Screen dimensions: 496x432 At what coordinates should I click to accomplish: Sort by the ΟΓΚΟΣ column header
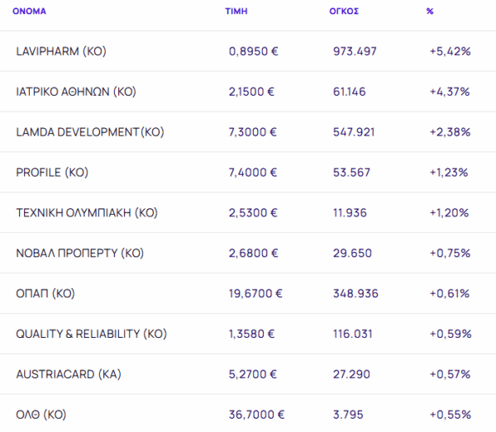tap(344, 11)
